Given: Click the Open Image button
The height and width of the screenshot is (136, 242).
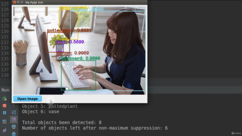Looking at the screenshot, I should (x=28, y=99).
